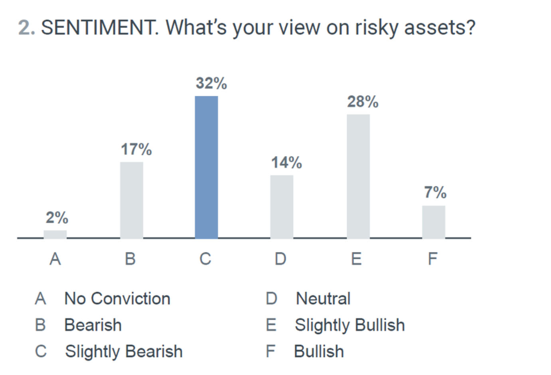Click the 32% data label
Image resolution: width=551 pixels, height=375 pixels.
(211, 83)
